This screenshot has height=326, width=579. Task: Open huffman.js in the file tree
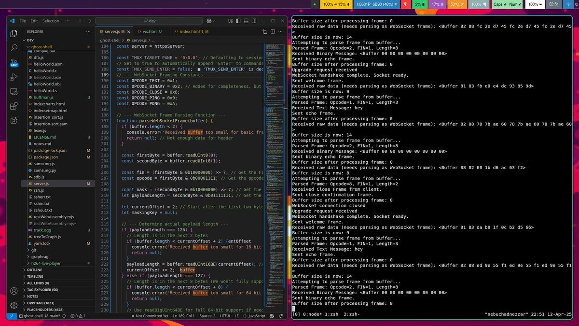tap(58, 97)
